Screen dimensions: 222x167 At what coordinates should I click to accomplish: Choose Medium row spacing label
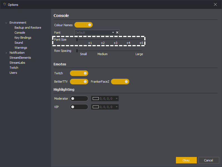(102, 54)
